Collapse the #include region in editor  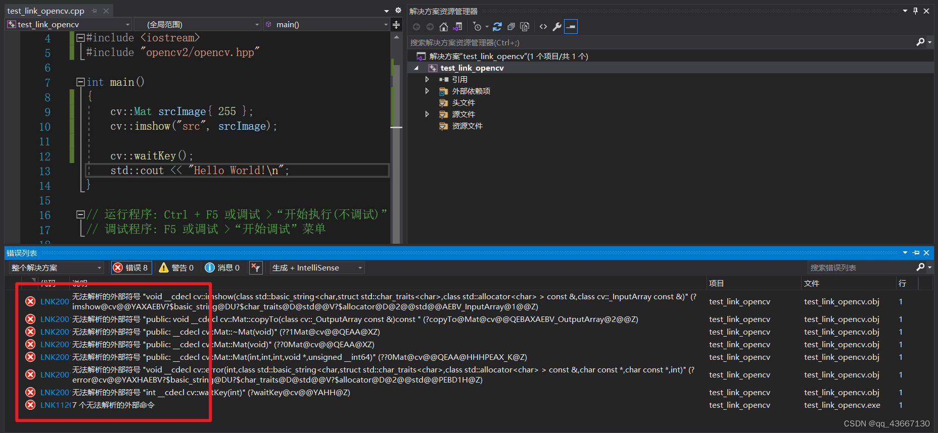point(80,37)
